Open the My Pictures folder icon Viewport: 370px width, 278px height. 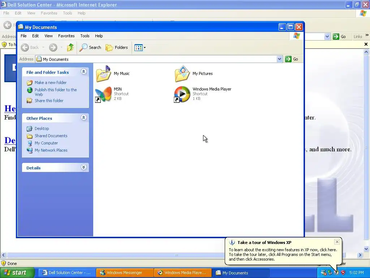pyautogui.click(x=182, y=74)
